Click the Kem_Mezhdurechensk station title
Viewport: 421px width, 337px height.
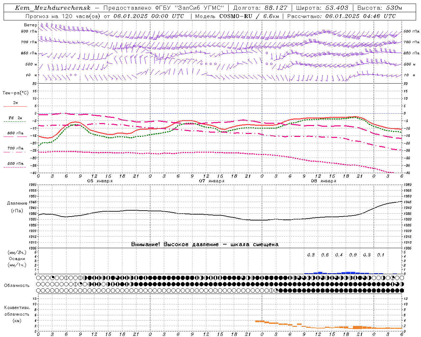(53, 8)
